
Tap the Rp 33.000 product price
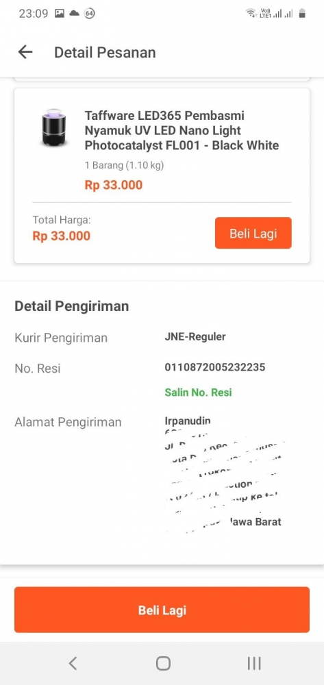coord(114,185)
